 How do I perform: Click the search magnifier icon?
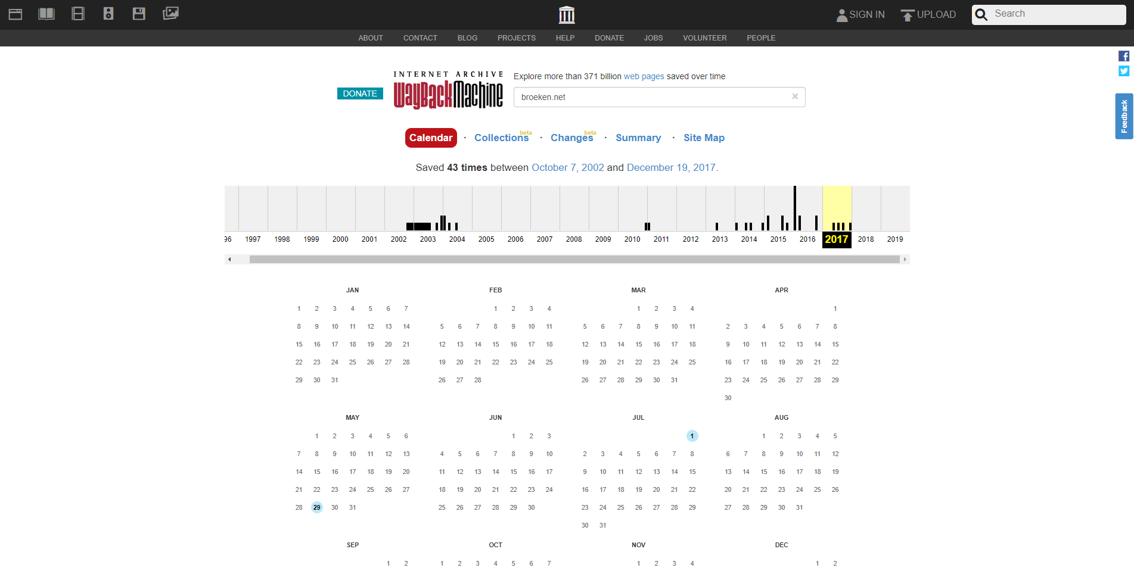(981, 14)
